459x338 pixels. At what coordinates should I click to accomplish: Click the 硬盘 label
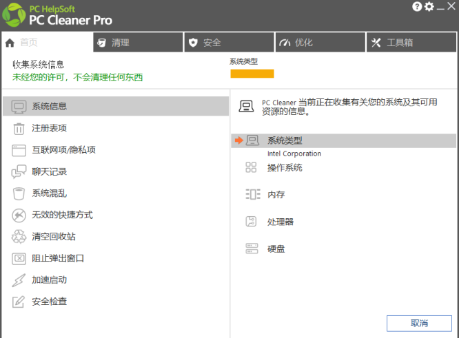pos(276,249)
